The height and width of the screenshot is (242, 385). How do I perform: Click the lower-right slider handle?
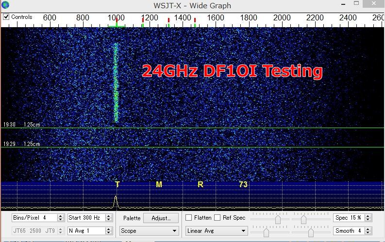(311, 232)
